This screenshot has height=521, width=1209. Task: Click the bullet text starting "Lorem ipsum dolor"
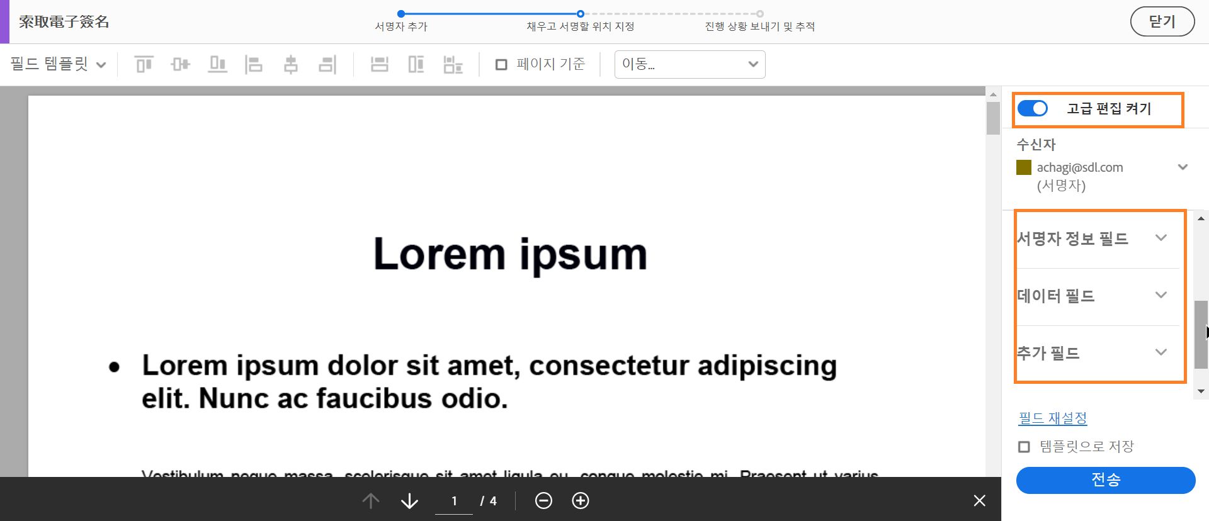489,382
